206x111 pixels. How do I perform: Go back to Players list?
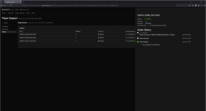click(x=5, y=23)
